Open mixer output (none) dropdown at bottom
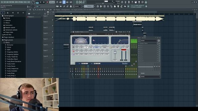 [x=150, y=77]
